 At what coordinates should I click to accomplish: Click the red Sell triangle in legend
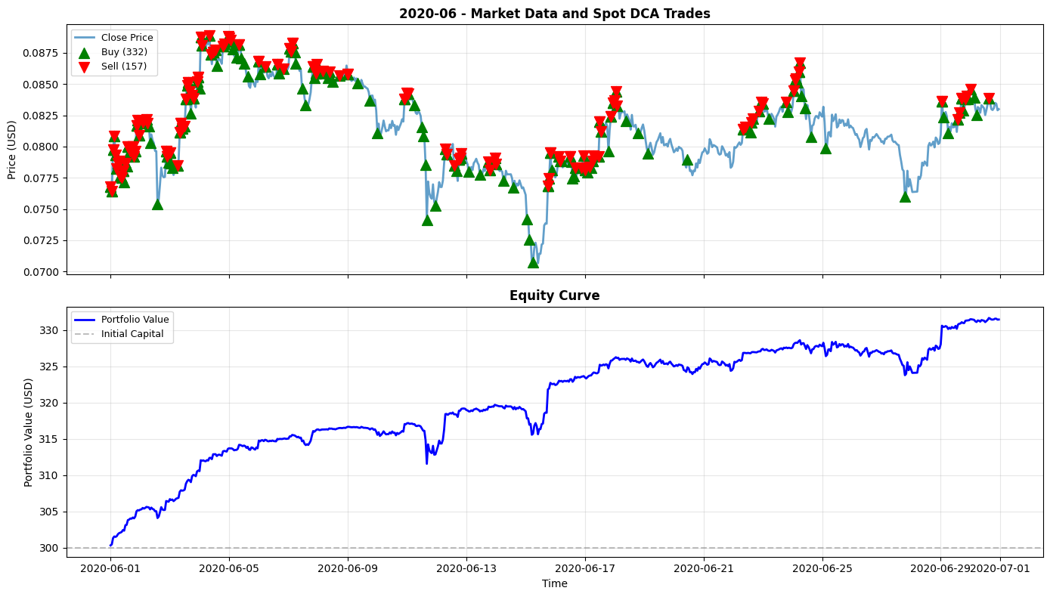coord(84,67)
